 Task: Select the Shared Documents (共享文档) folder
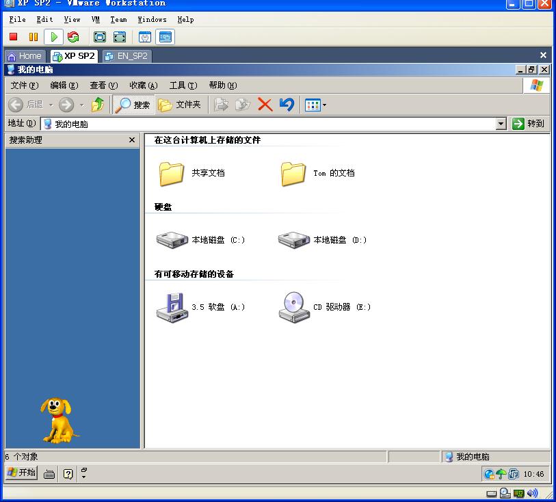pyautogui.click(x=192, y=173)
